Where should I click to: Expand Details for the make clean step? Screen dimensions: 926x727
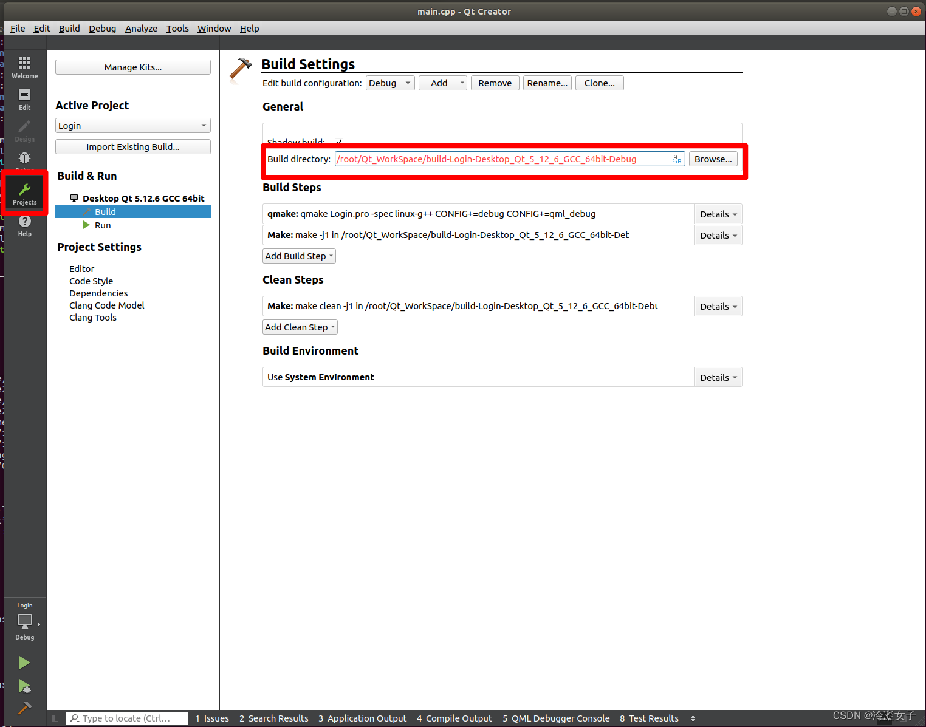(718, 307)
